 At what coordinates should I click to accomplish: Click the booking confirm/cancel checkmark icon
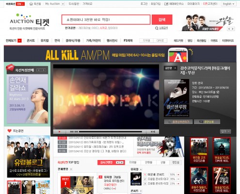pos(166,4)
